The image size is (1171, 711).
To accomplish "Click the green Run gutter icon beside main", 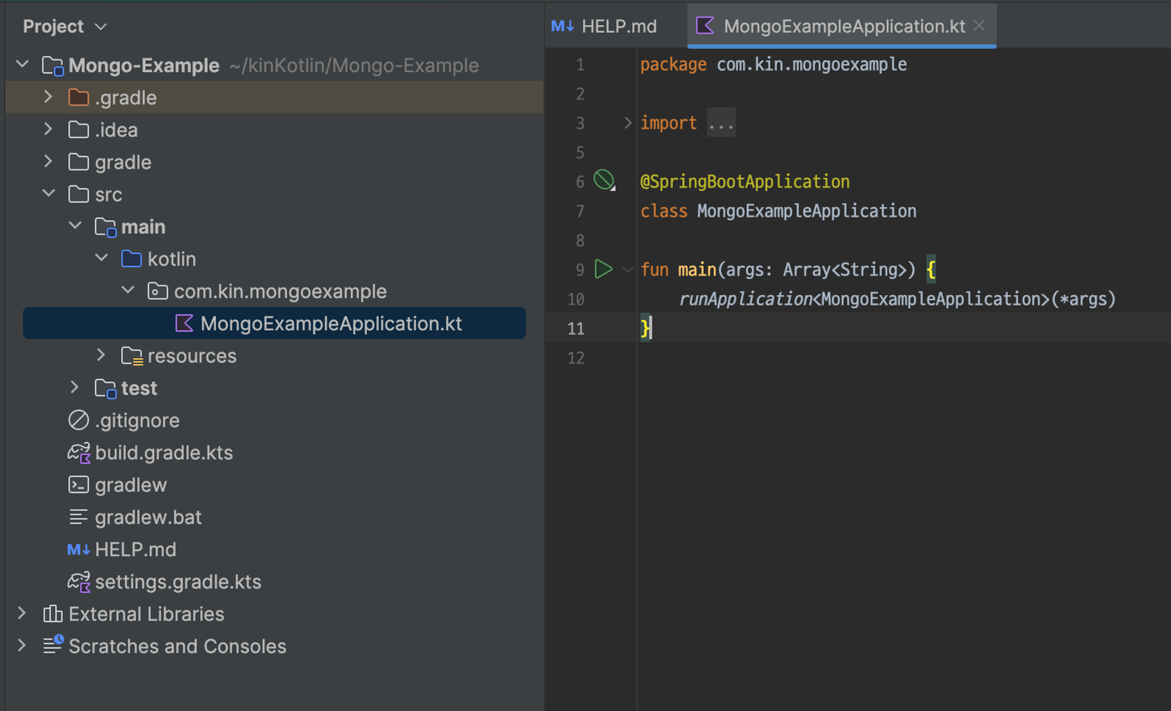I will (603, 269).
